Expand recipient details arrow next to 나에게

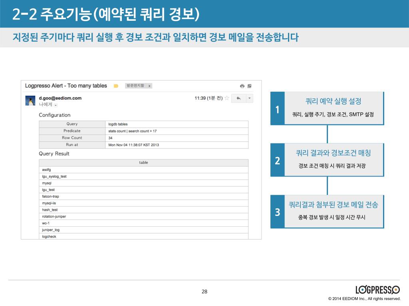(x=56, y=105)
